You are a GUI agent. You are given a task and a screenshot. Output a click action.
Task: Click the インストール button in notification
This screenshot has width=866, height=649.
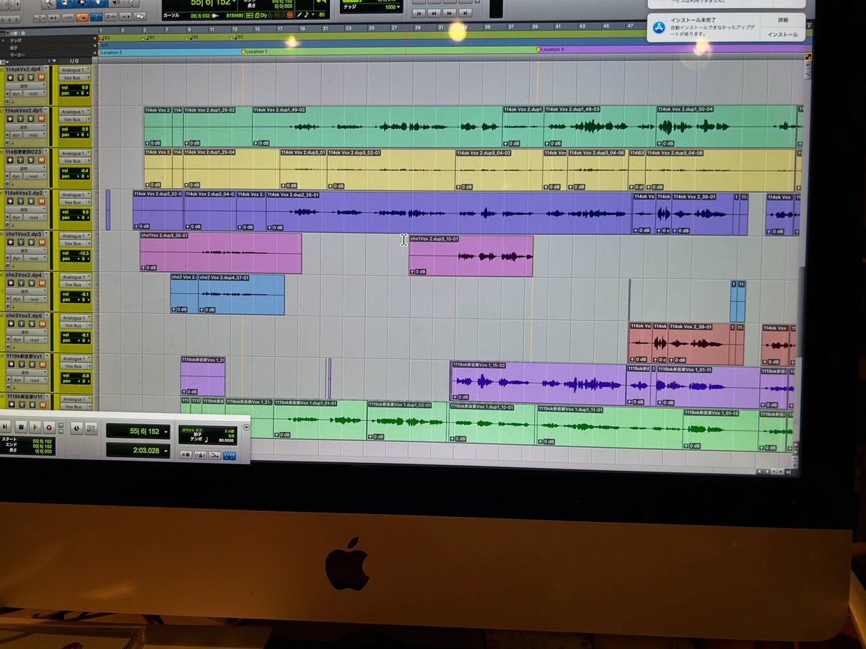[x=783, y=35]
